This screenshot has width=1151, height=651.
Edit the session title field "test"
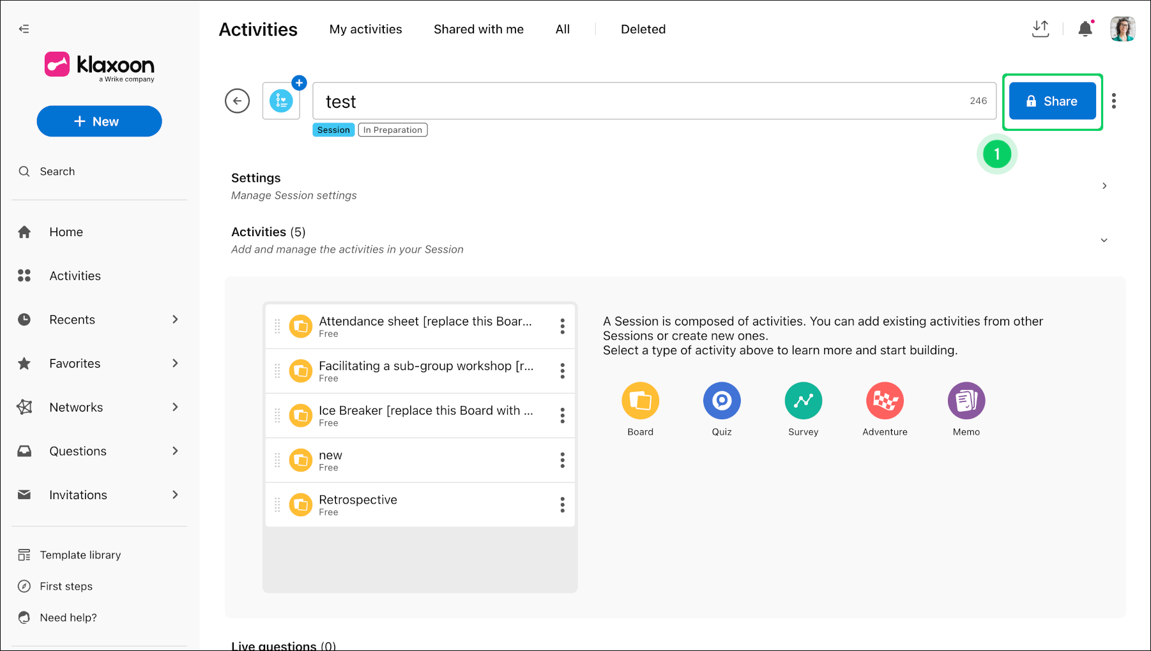[x=654, y=101]
